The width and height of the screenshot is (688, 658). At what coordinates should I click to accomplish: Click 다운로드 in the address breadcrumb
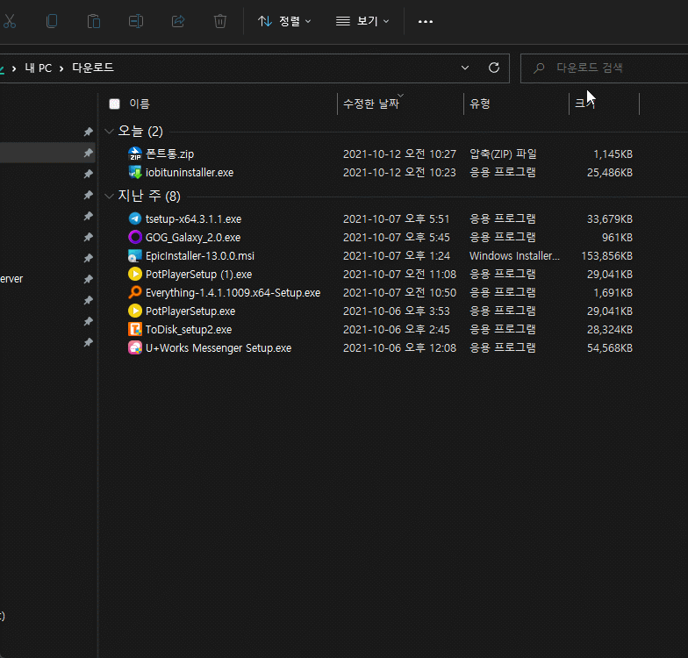pyautogui.click(x=93, y=68)
